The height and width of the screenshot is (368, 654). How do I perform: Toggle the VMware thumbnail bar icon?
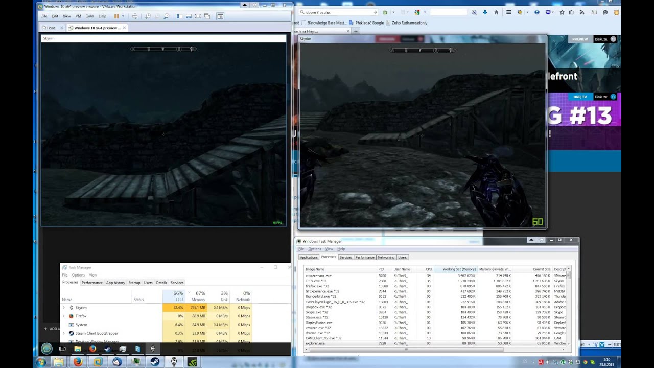tap(189, 16)
